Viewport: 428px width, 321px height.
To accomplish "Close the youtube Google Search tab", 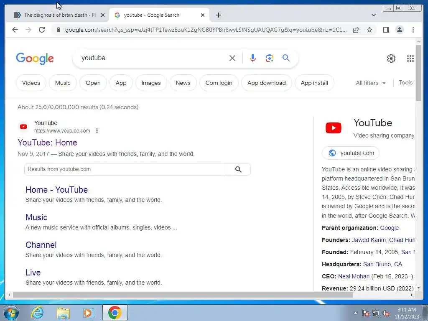I will pos(203,15).
